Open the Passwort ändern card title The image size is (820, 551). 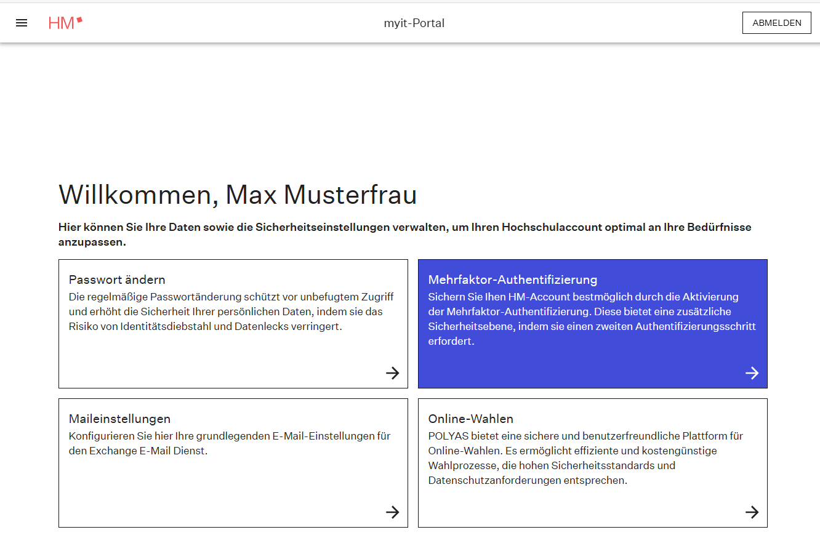[117, 280]
